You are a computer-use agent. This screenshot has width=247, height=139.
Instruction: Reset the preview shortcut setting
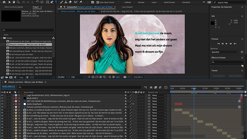(242, 52)
